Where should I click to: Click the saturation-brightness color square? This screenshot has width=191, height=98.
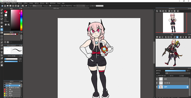pyautogui.click(x=15, y=20)
